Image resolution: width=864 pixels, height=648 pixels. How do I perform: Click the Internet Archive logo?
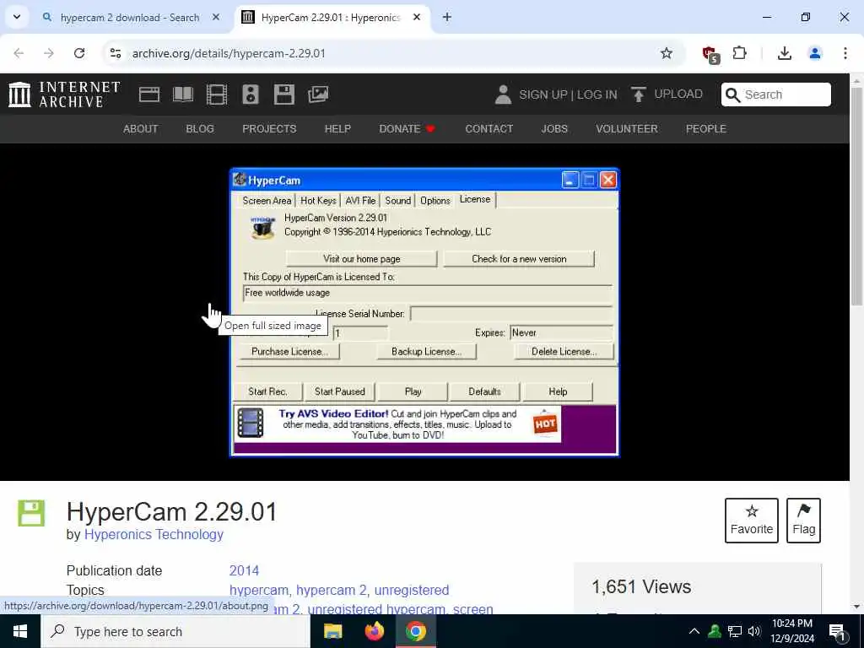[x=64, y=94]
